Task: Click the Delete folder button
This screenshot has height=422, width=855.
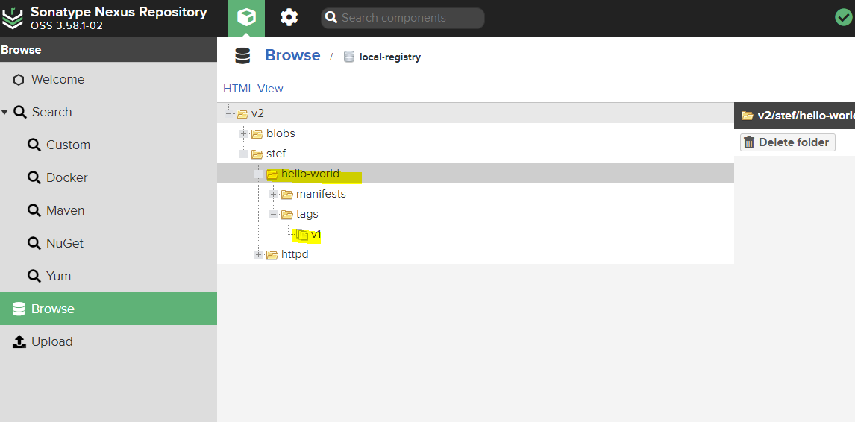Action: (x=787, y=142)
